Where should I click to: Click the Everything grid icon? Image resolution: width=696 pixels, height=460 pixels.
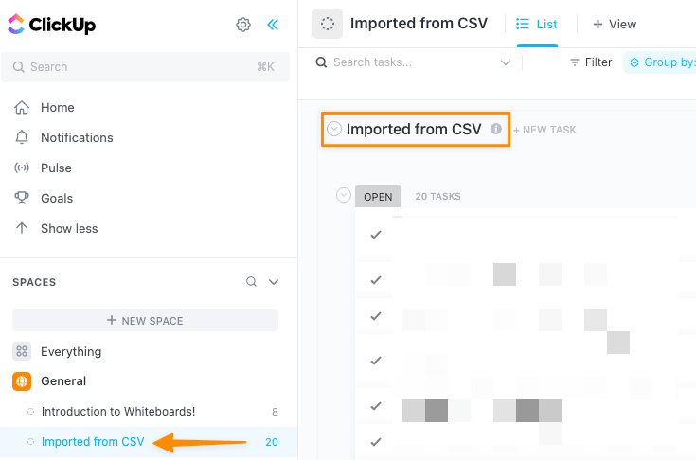22,351
